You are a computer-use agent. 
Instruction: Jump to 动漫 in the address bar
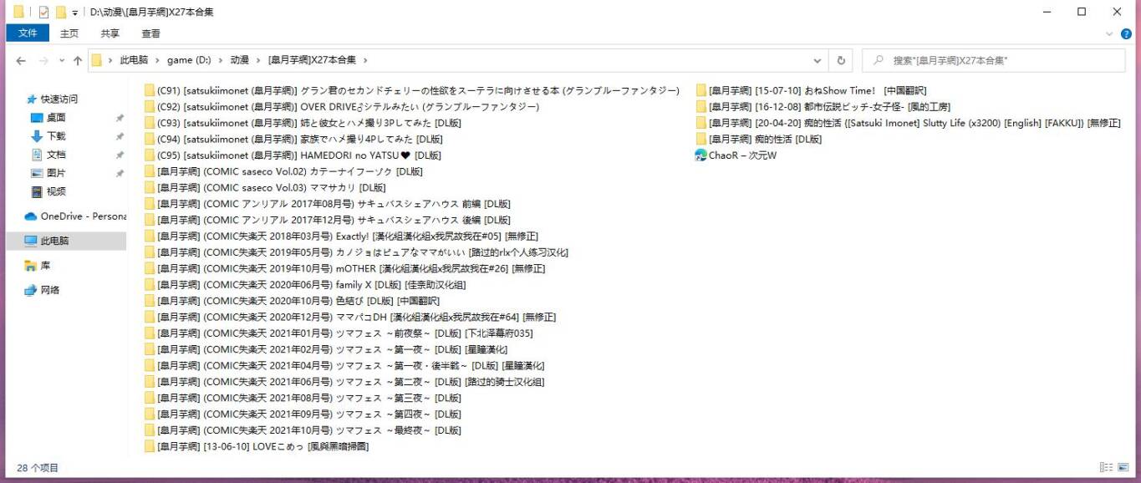240,60
